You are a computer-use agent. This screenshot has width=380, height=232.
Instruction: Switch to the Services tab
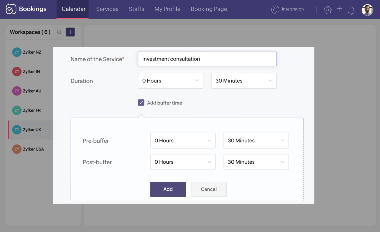107,9
